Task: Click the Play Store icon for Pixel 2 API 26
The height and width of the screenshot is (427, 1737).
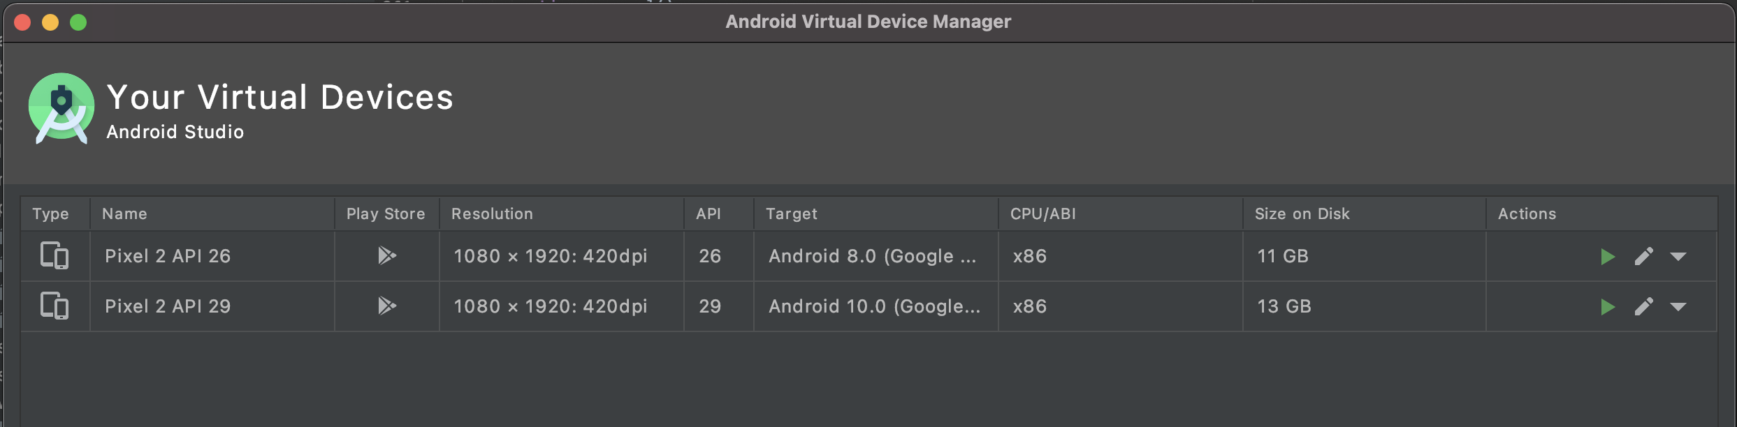Action: click(386, 256)
